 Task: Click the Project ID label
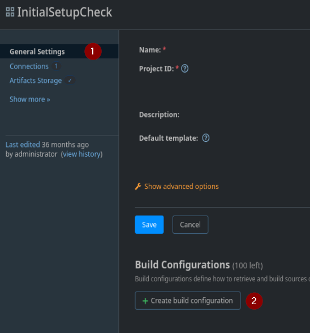click(x=157, y=69)
